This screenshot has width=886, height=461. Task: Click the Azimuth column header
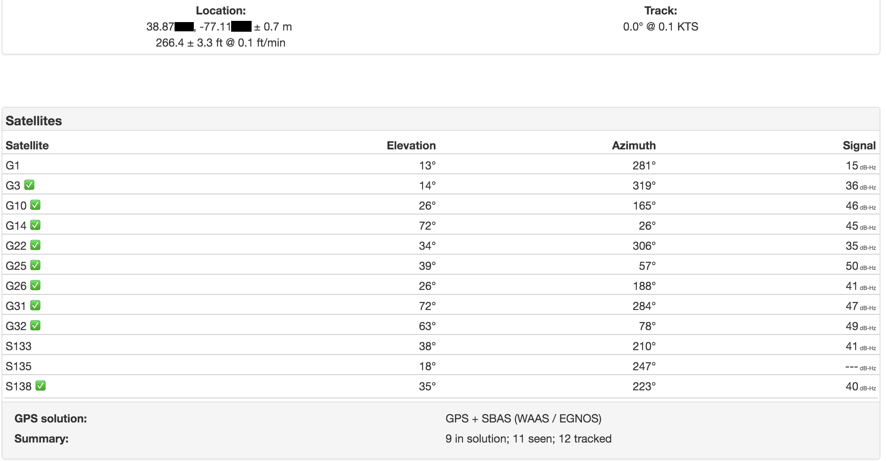[x=633, y=145]
